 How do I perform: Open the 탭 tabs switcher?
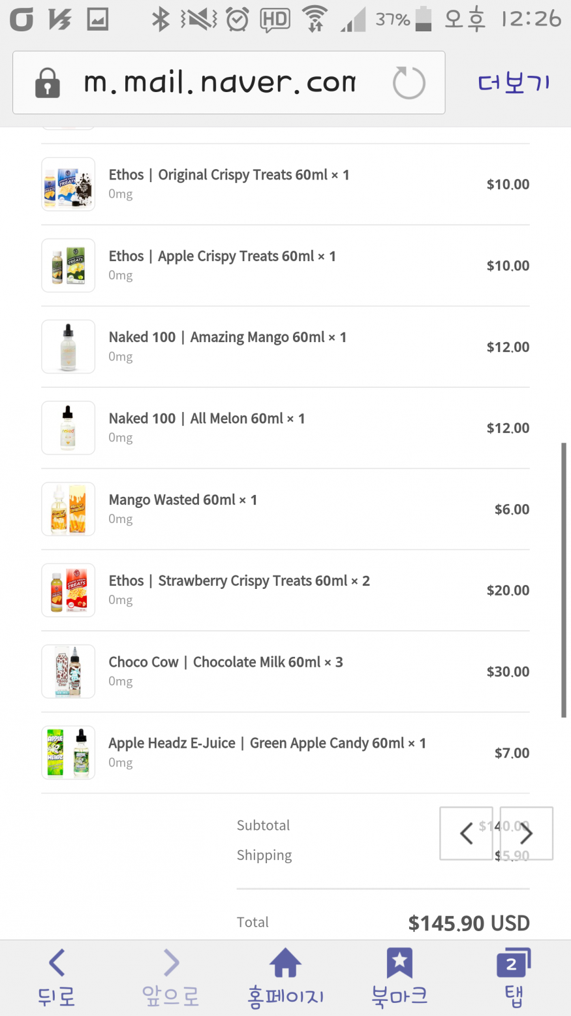pos(514,978)
